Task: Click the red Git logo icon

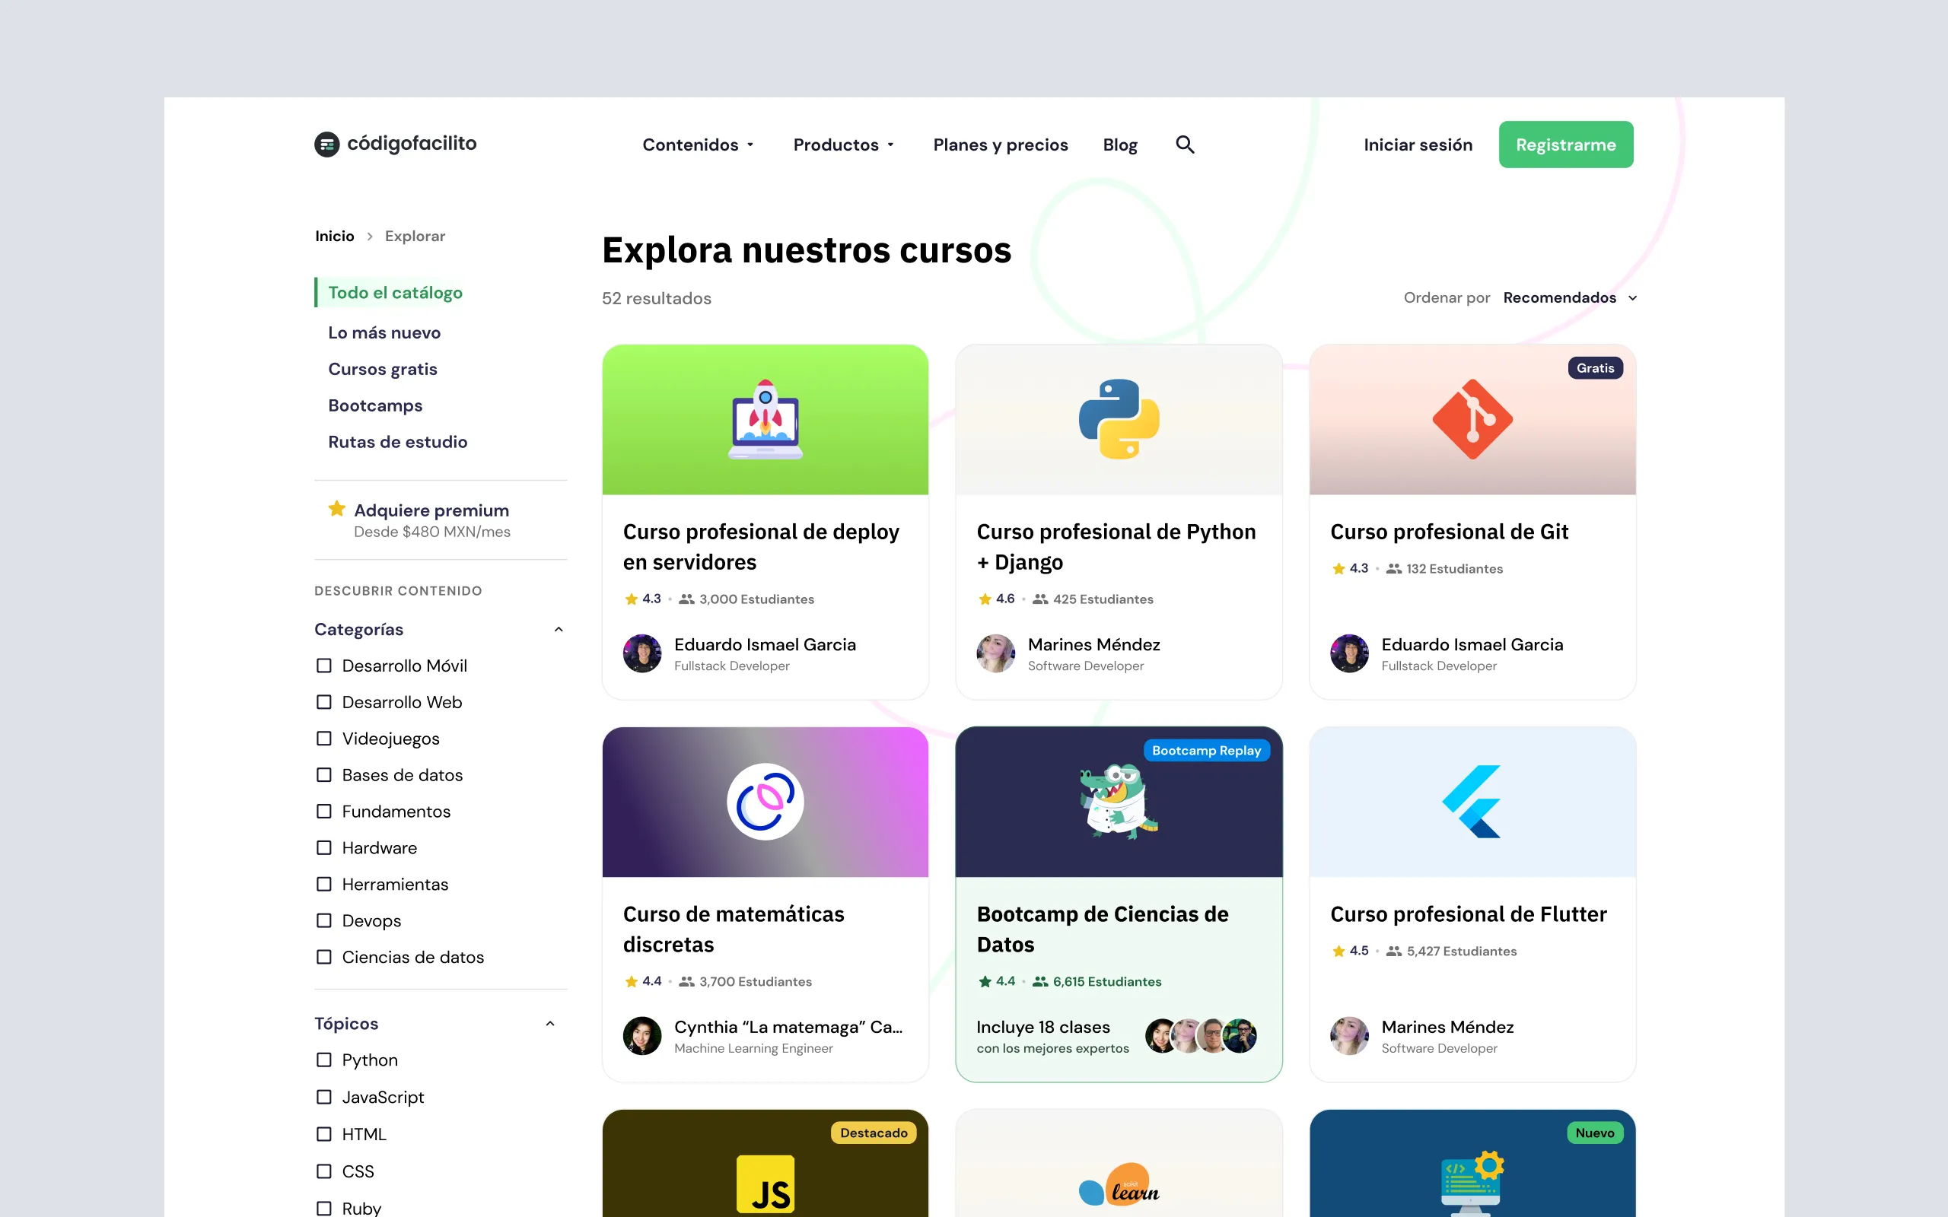Action: point(1472,418)
